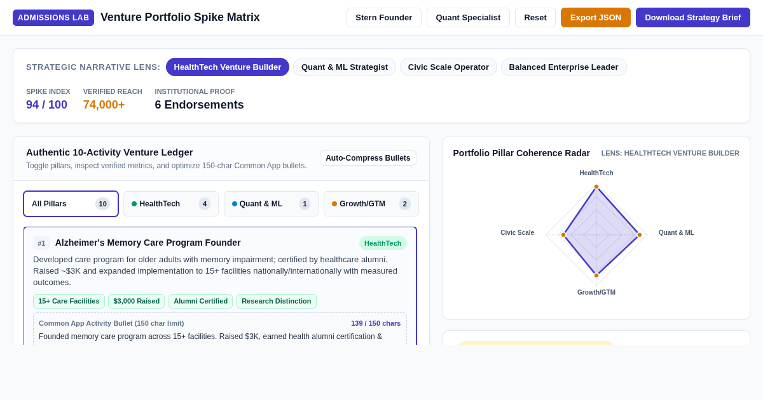Click the Venture Portfolio Spike Matrix title
The image size is (763, 400).
pyautogui.click(x=180, y=17)
